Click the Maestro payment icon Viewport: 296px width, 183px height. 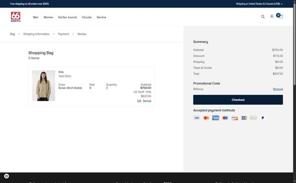point(225,118)
